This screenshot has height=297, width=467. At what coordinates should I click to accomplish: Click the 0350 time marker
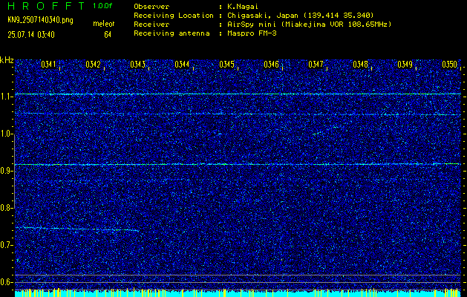[x=449, y=65]
